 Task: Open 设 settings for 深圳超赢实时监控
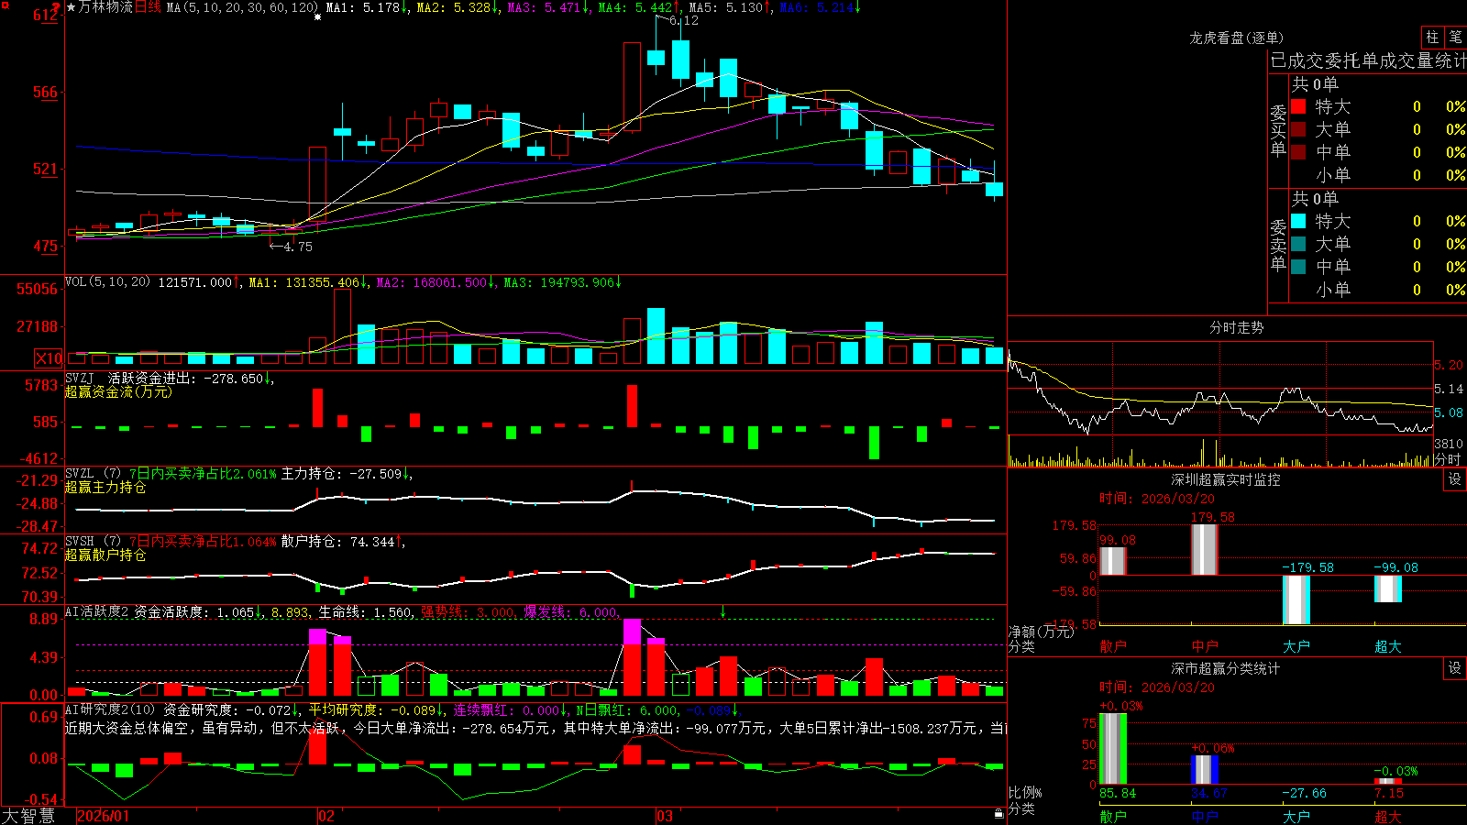pos(1455,479)
